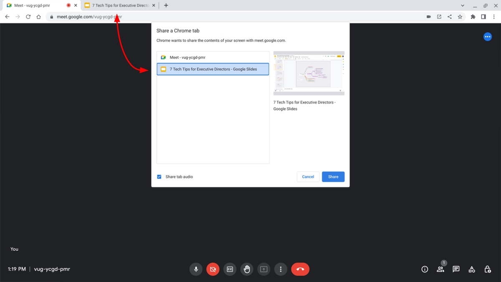Toggle the Share tab audio checkbox
This screenshot has width=501, height=282.
(x=159, y=176)
